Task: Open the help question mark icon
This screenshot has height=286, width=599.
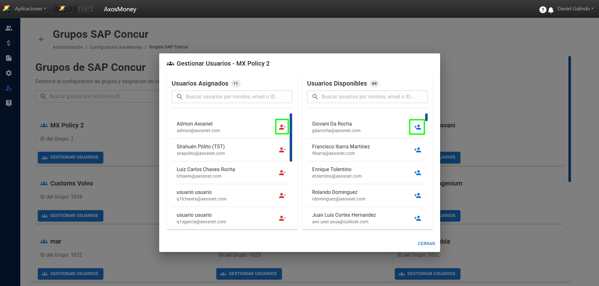Action: point(543,10)
